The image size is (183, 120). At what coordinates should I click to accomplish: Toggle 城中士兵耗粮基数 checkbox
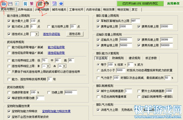[98, 91]
